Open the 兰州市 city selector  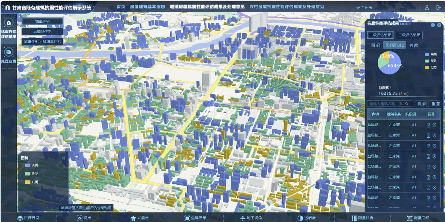pos(364,8)
